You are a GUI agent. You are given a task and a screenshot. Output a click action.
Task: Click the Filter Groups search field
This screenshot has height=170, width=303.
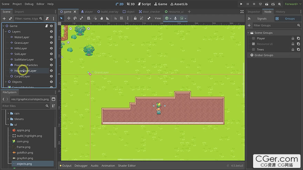click(x=274, y=25)
